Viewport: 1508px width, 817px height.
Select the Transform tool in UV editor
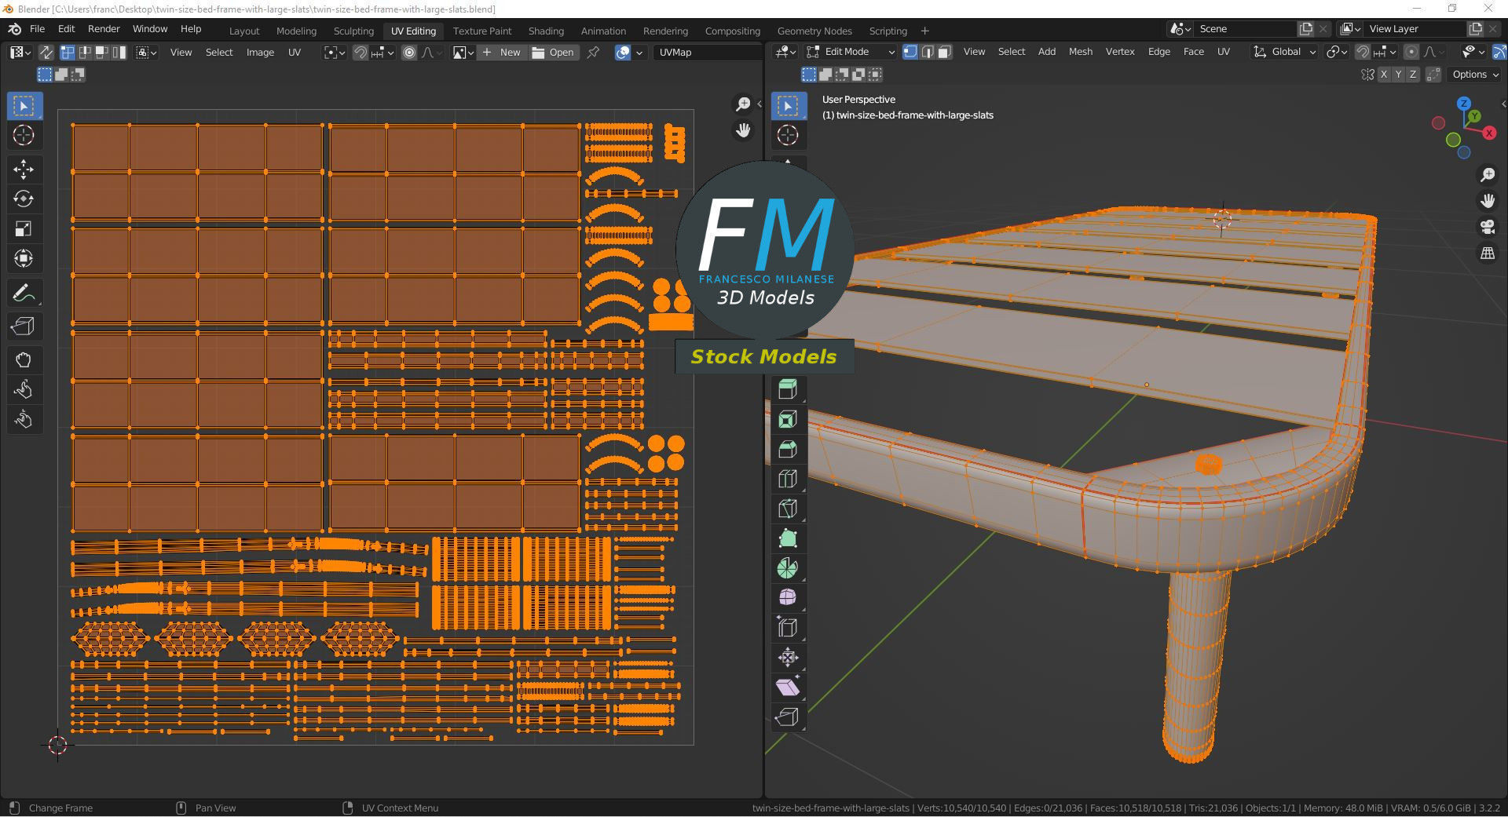pyautogui.click(x=24, y=258)
